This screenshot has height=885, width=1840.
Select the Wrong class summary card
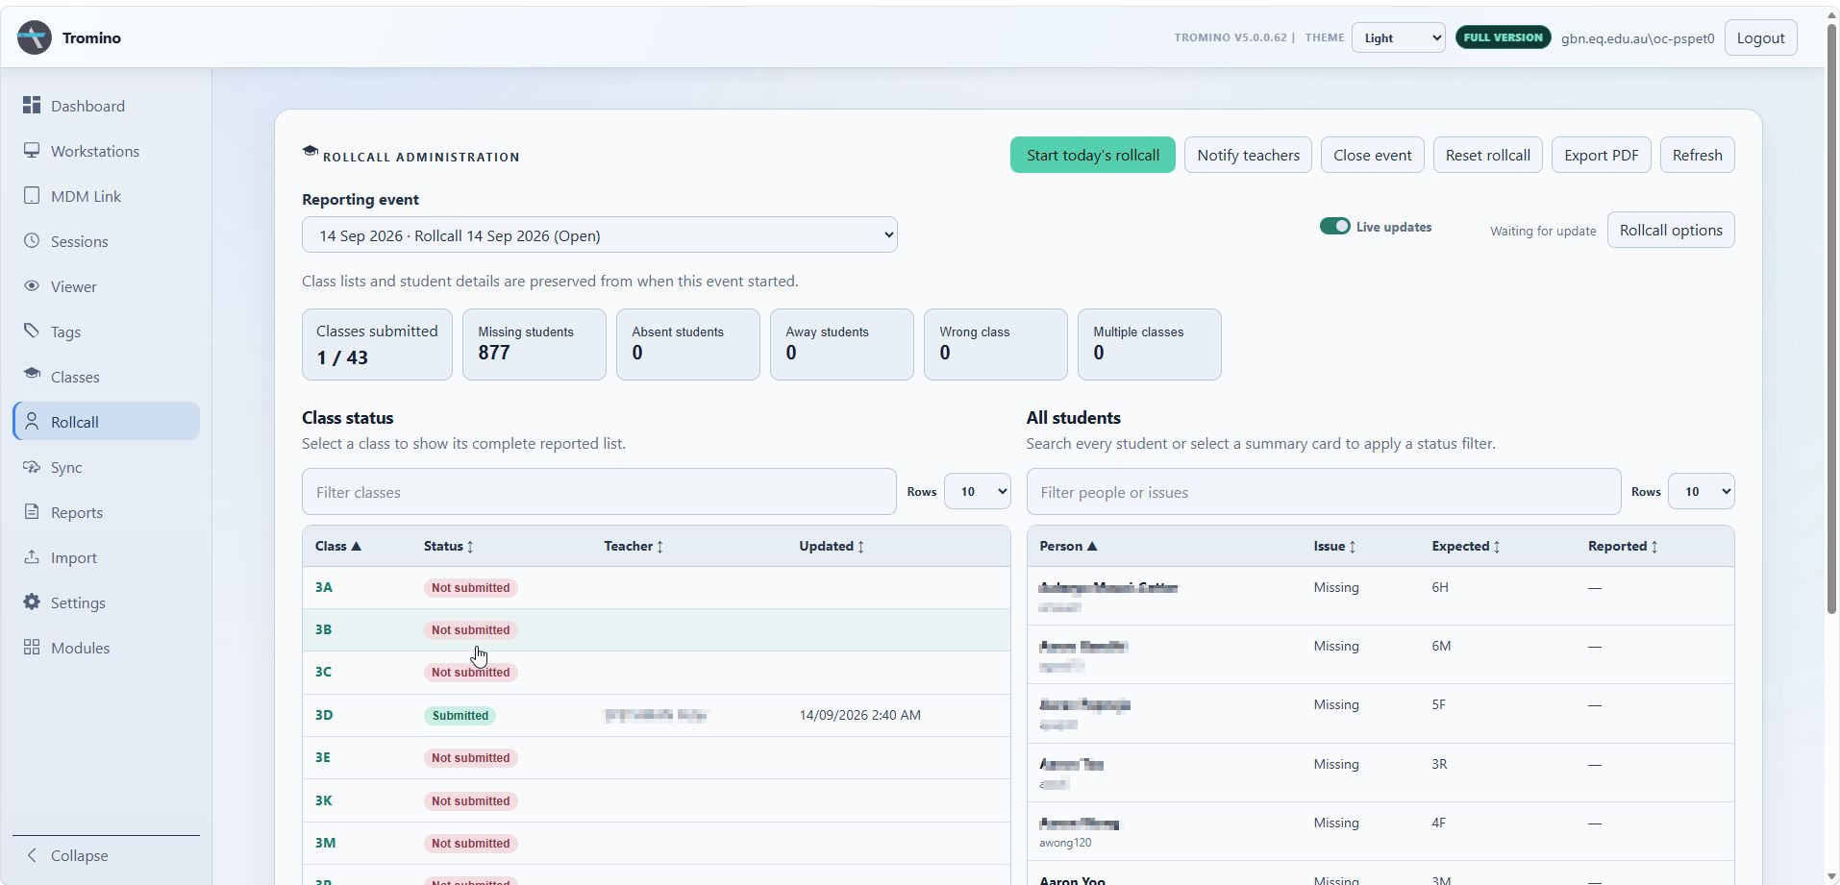pos(995,344)
